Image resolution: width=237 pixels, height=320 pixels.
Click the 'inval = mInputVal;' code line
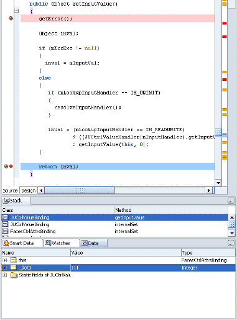[x=72, y=63]
